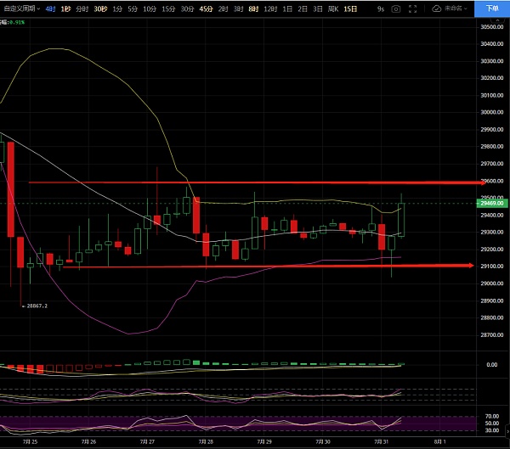
Task: Select the upper red resistance line
Action: pyautogui.click(x=255, y=182)
